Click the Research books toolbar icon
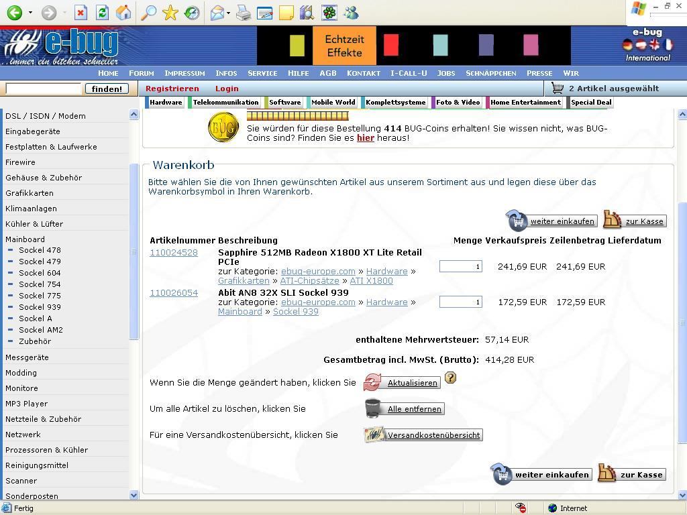687x515 pixels. tap(307, 13)
